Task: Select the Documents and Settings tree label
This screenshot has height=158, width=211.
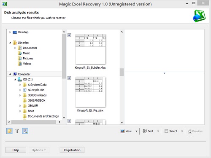Action: tap(43, 116)
